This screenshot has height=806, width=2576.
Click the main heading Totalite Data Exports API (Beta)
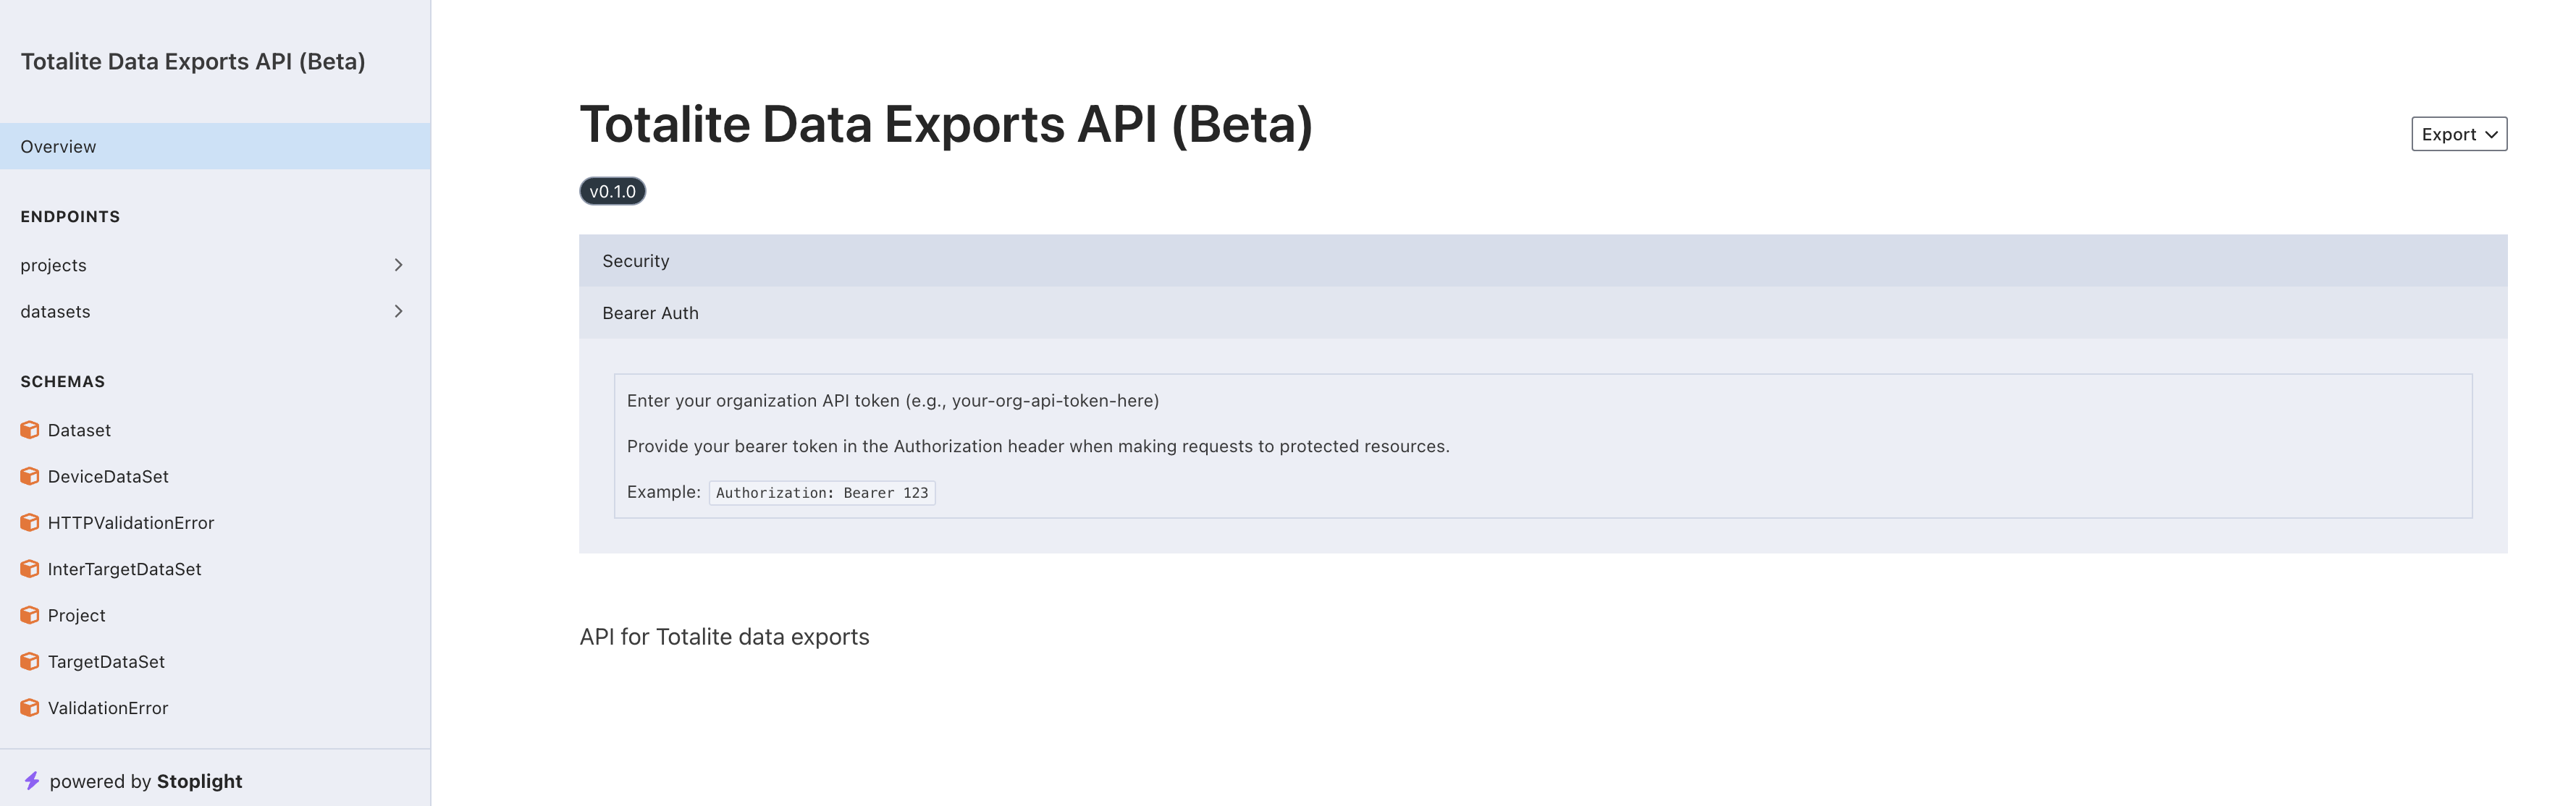tap(946, 124)
